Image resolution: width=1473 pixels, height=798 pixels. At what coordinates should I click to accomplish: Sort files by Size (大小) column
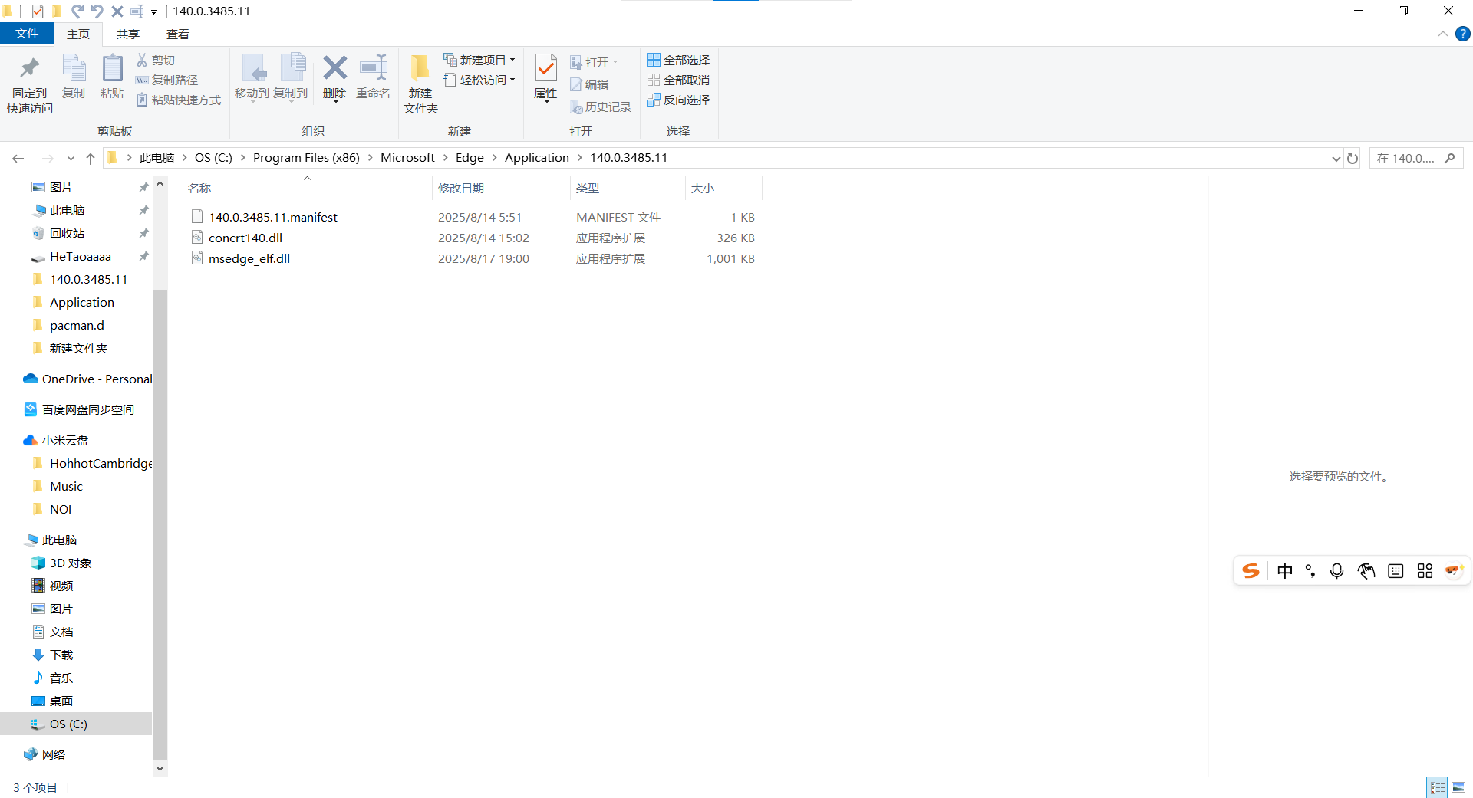723,188
